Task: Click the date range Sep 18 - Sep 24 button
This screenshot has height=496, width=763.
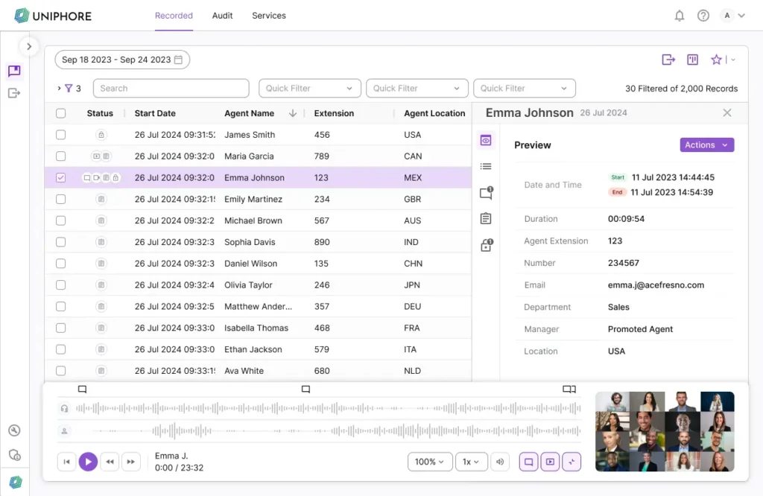Action: pyautogui.click(x=122, y=60)
